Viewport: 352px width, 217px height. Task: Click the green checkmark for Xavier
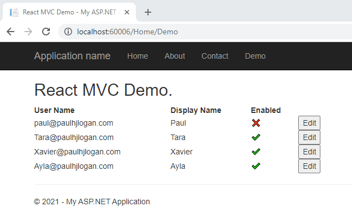coord(256,152)
